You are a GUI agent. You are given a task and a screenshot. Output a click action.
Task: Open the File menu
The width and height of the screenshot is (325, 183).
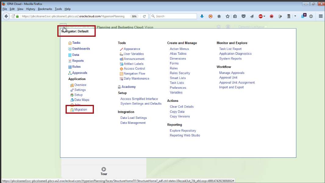pos(5,9)
